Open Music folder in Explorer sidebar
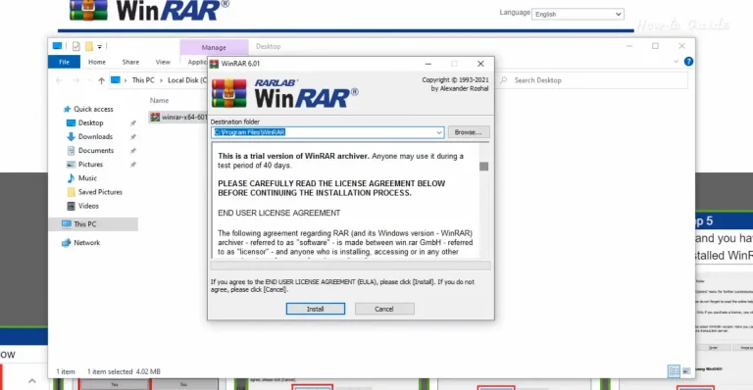This screenshot has width=753, height=390. (87, 178)
